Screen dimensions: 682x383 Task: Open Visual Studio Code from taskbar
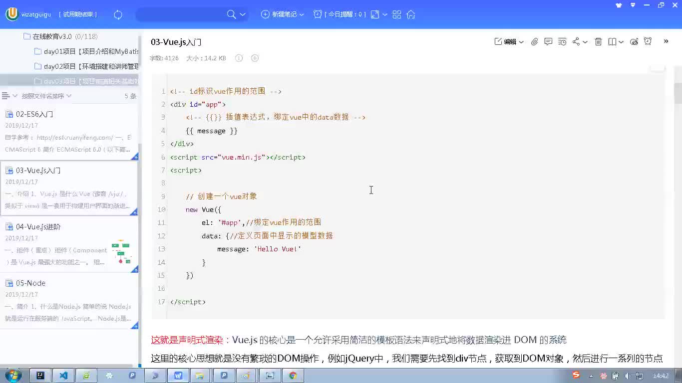(63, 376)
